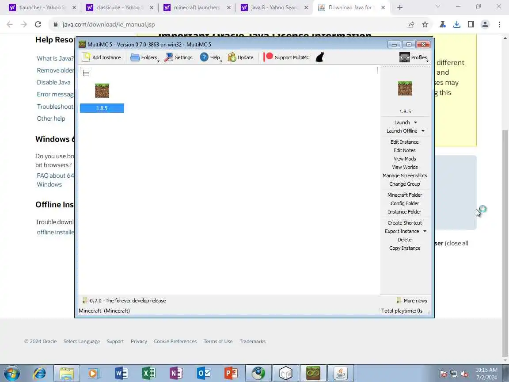Open the Config Folder
The height and width of the screenshot is (382, 509).
point(405,203)
